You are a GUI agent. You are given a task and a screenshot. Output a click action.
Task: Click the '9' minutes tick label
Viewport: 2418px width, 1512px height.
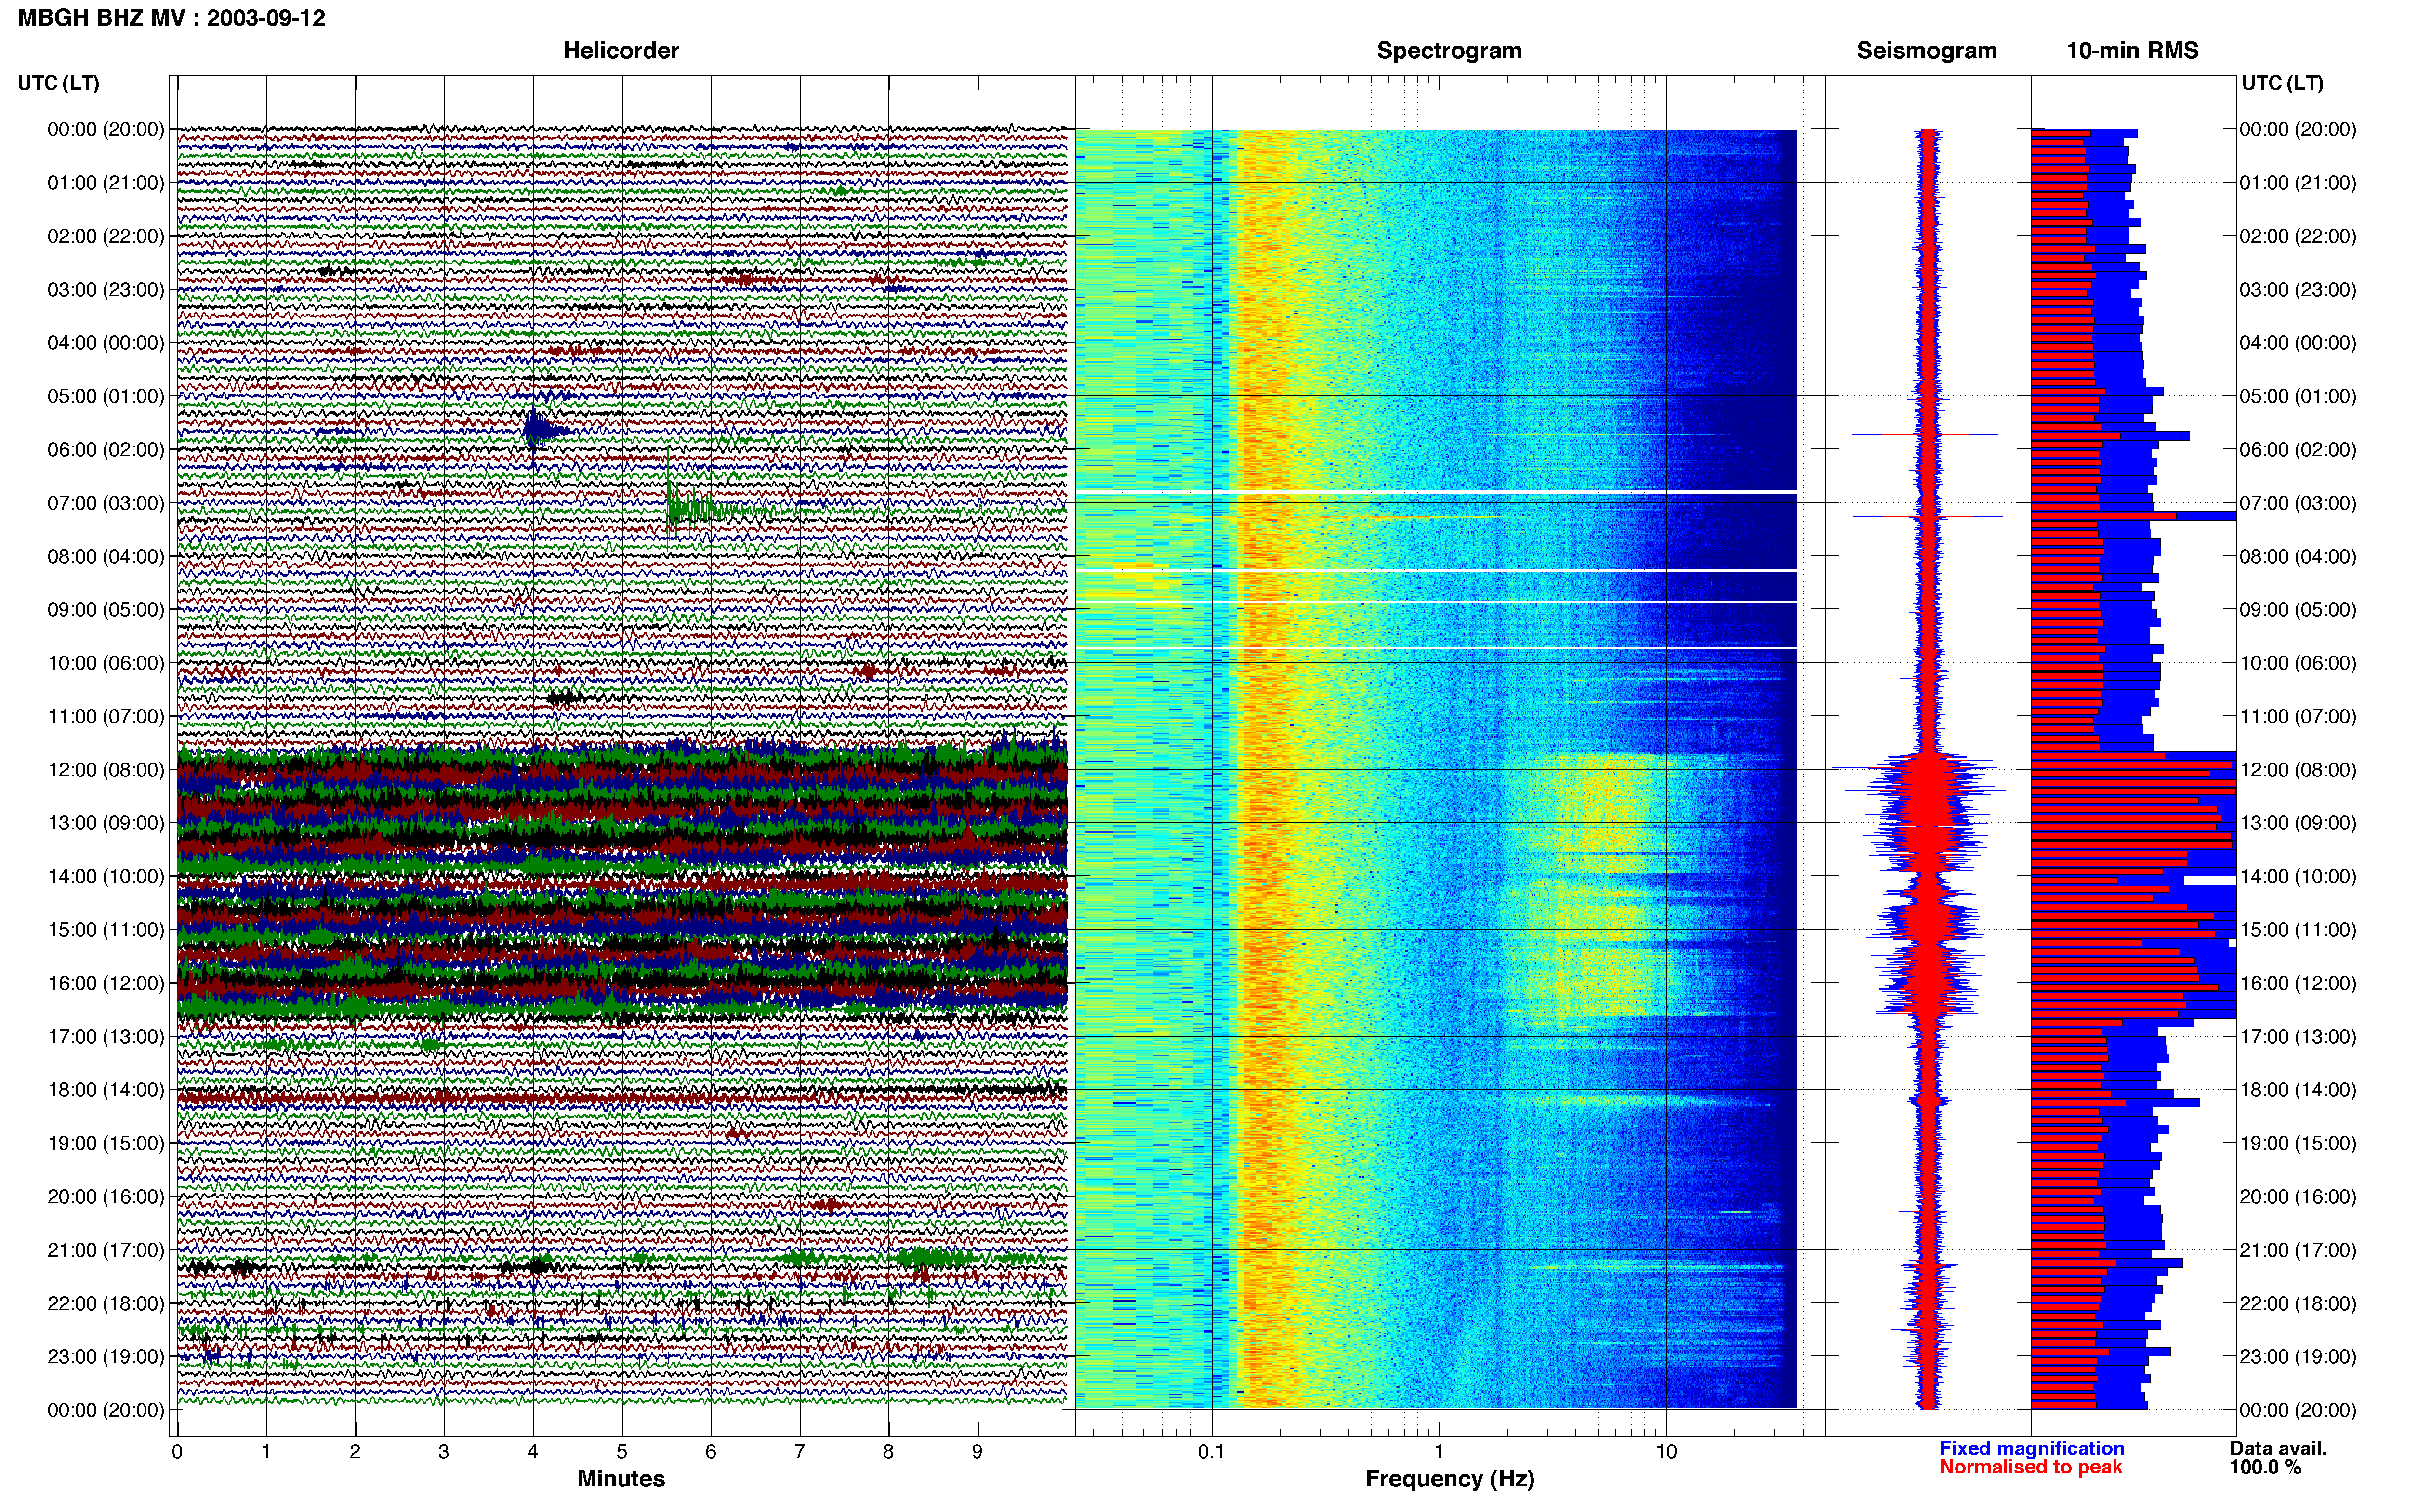point(977,1452)
